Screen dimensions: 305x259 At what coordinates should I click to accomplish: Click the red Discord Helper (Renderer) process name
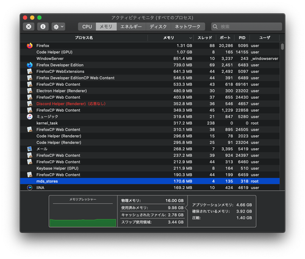click(71, 104)
